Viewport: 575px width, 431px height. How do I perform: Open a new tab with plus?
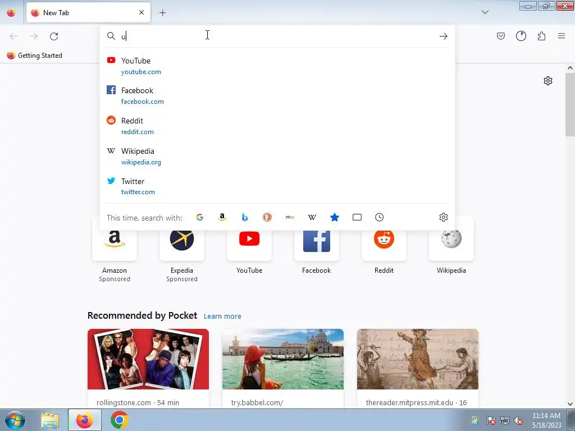tap(162, 13)
